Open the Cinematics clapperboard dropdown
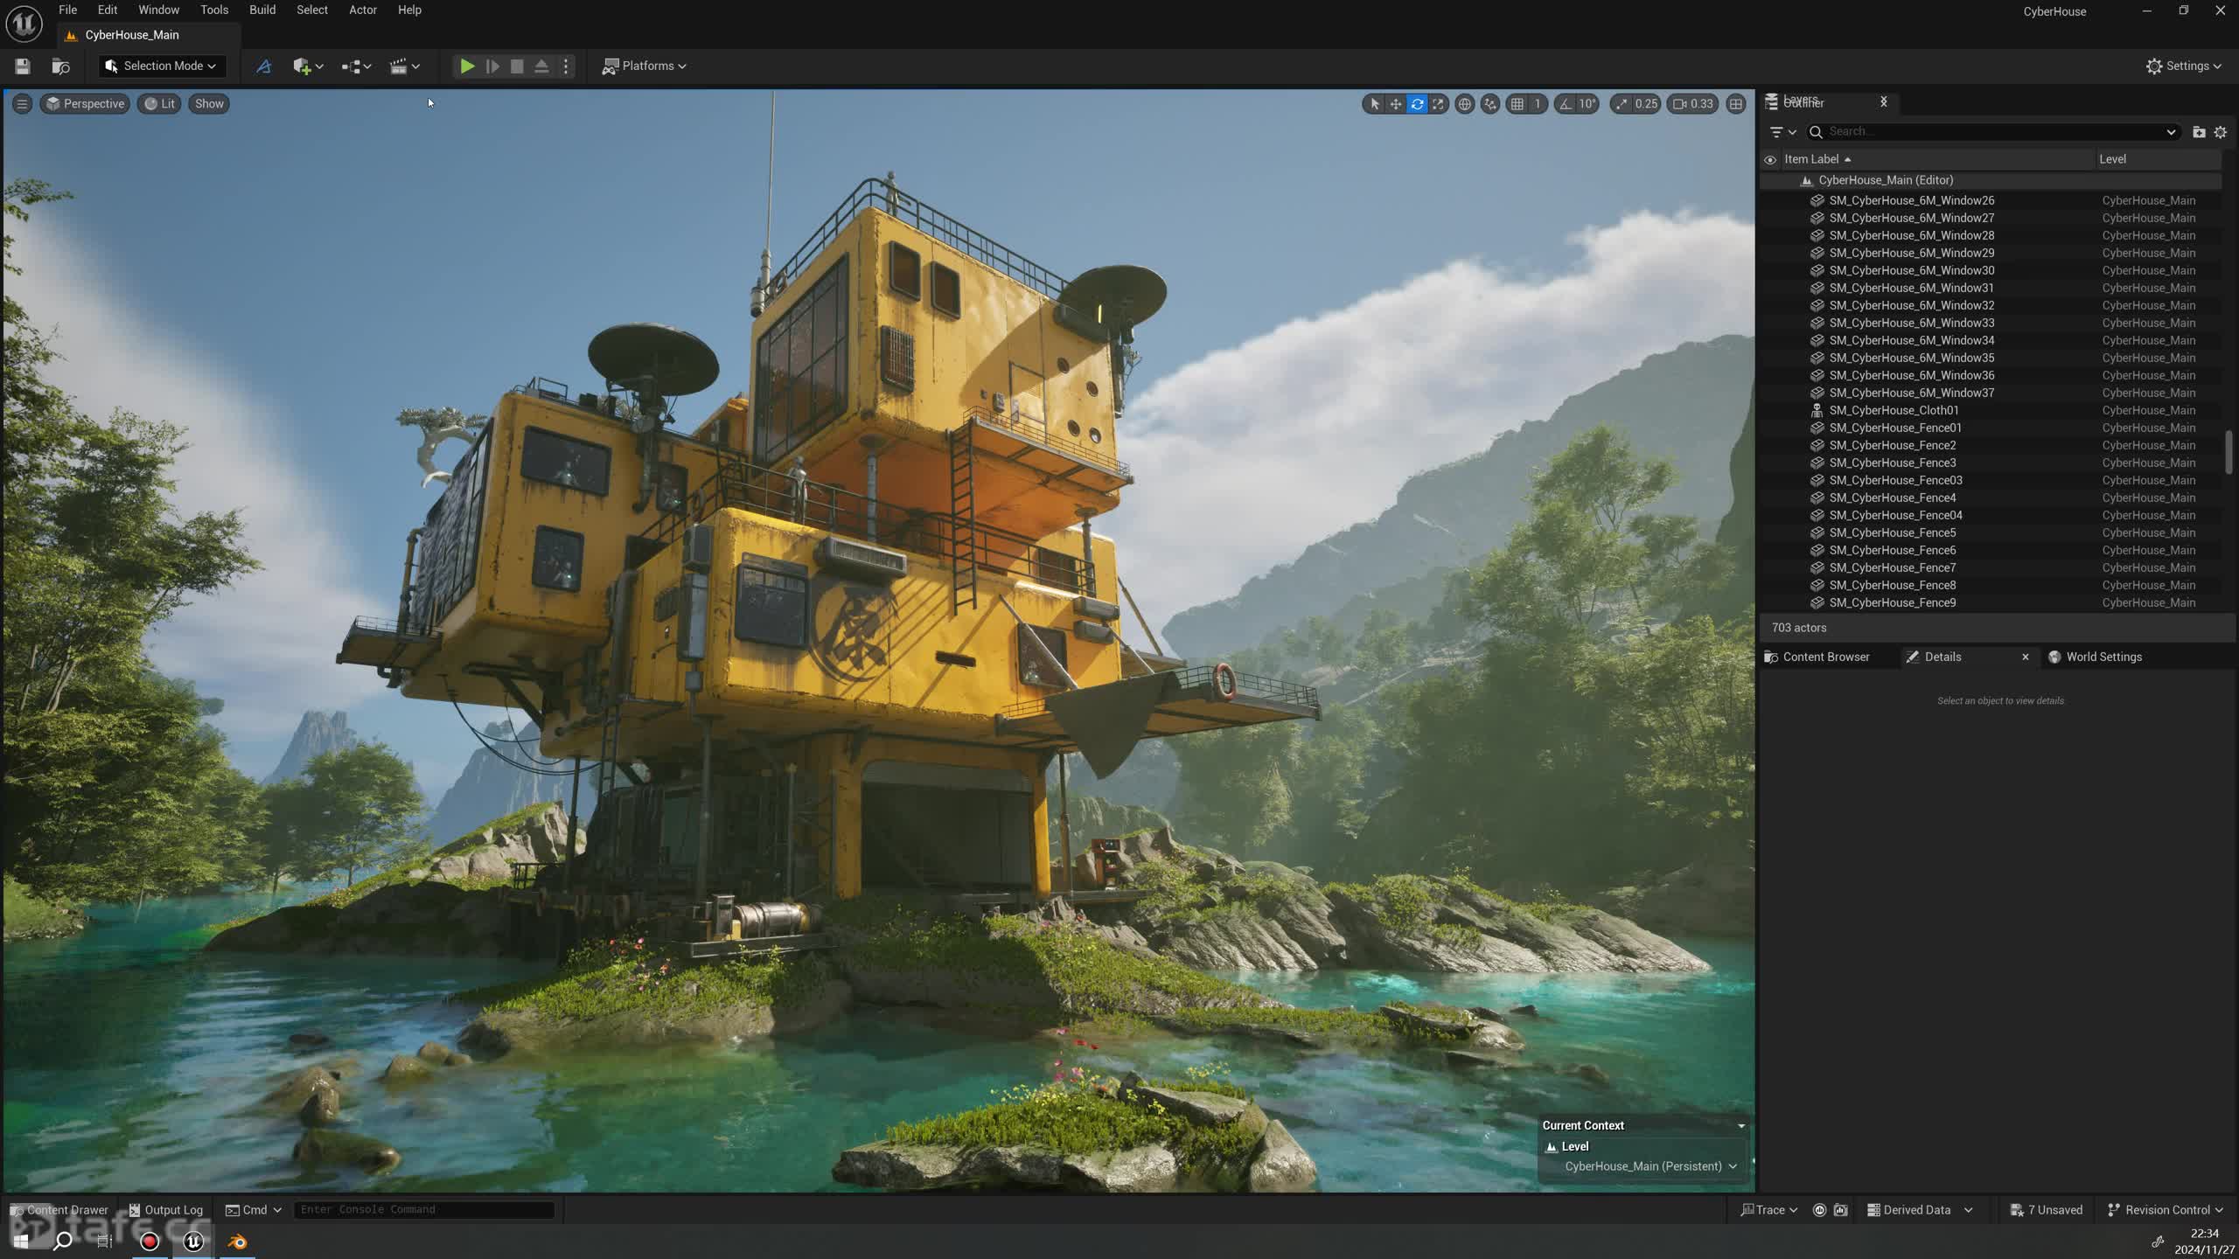The height and width of the screenshot is (1259, 2239). [404, 66]
